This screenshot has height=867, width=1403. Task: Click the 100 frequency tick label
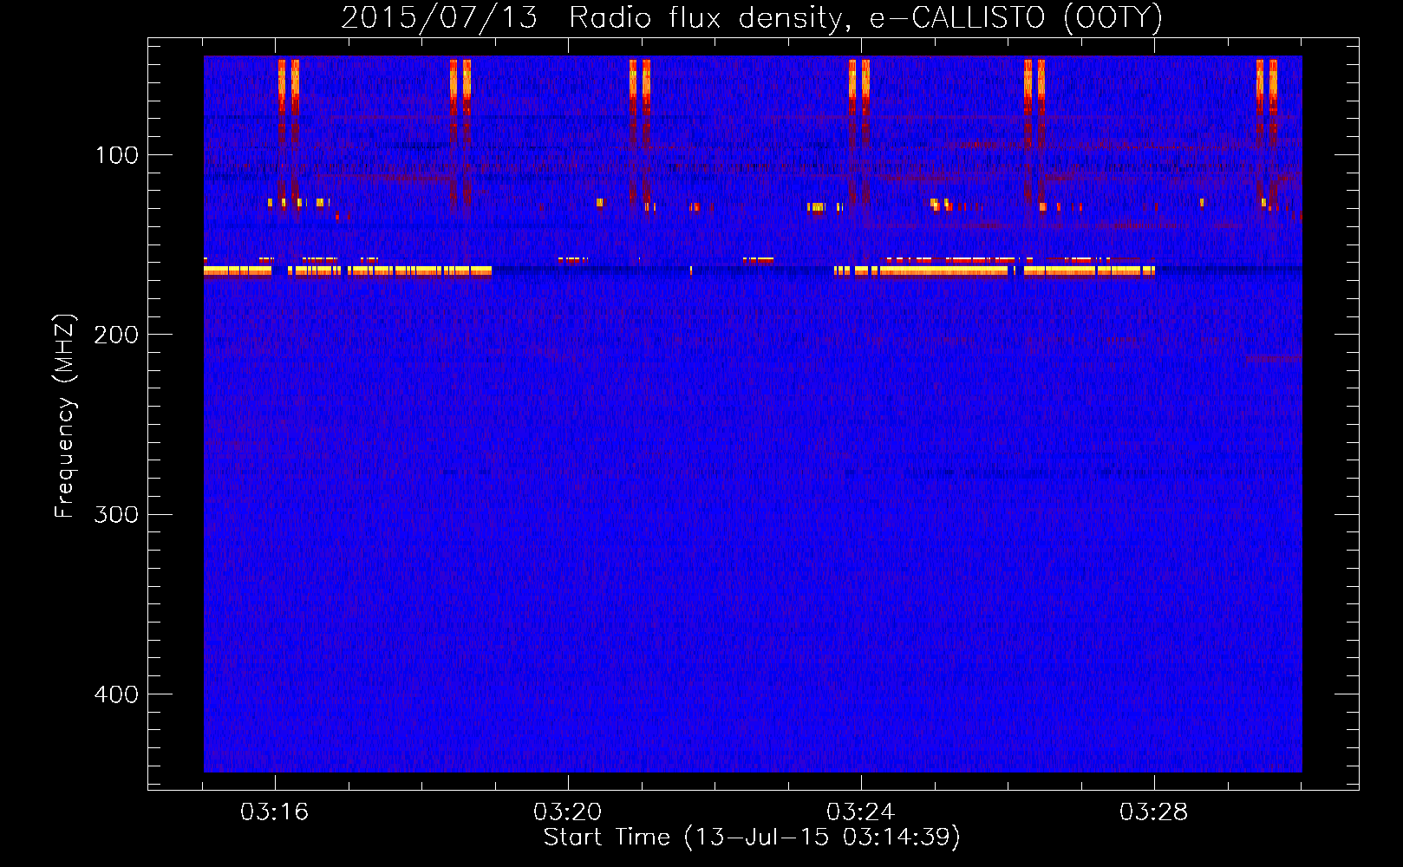pyautogui.click(x=117, y=155)
